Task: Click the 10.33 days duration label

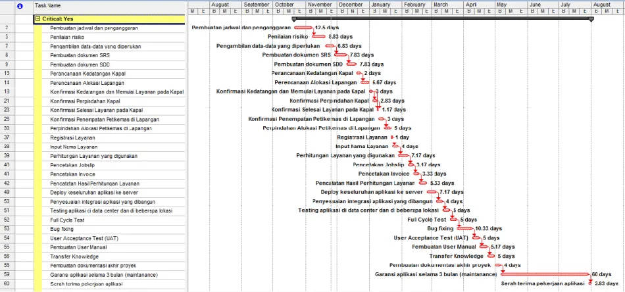Action: (x=489, y=229)
